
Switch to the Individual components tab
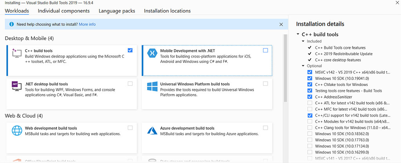pyautogui.click(x=64, y=11)
